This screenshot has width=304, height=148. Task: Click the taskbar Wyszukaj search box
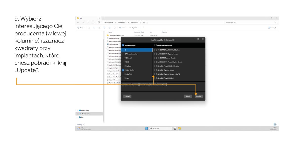point(160,128)
